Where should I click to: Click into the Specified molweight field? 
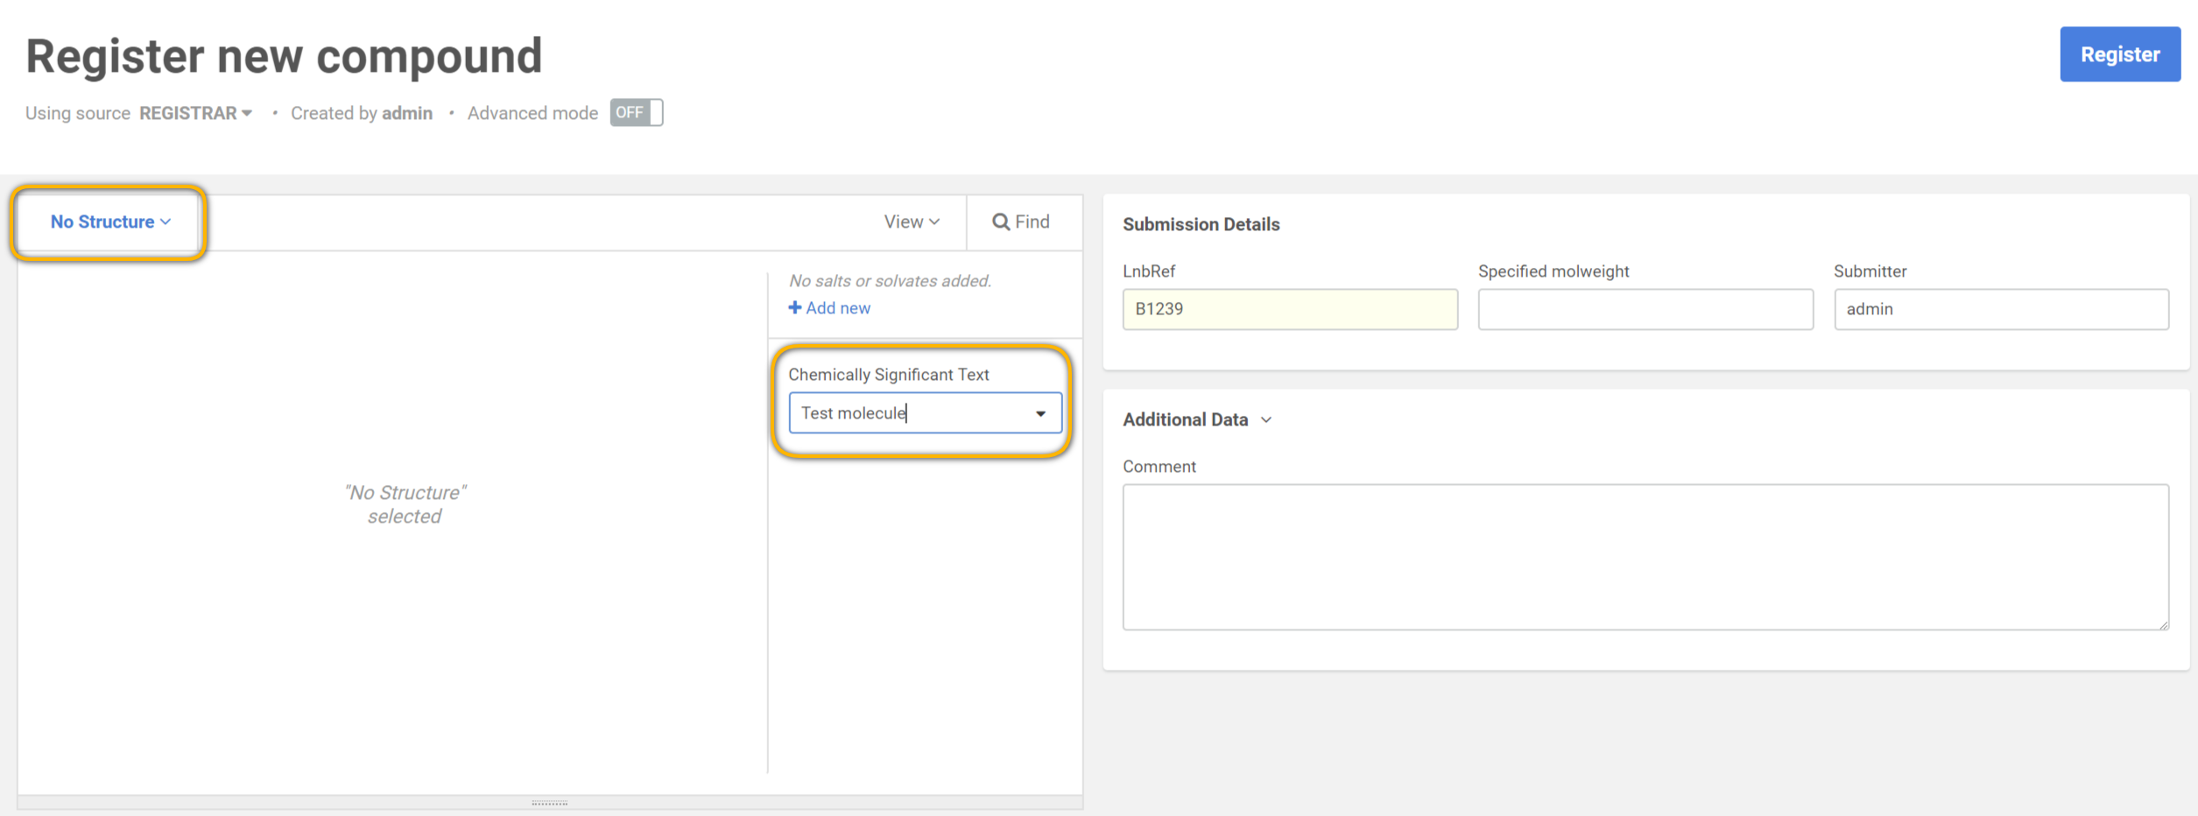[1645, 309]
